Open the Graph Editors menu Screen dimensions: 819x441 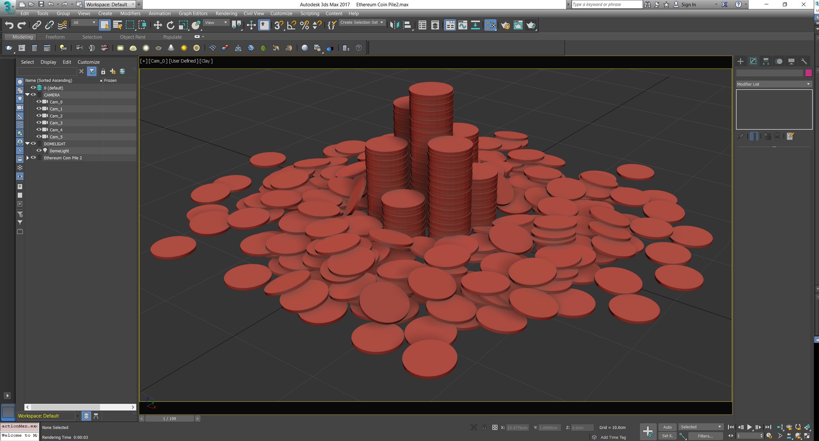[x=193, y=14]
